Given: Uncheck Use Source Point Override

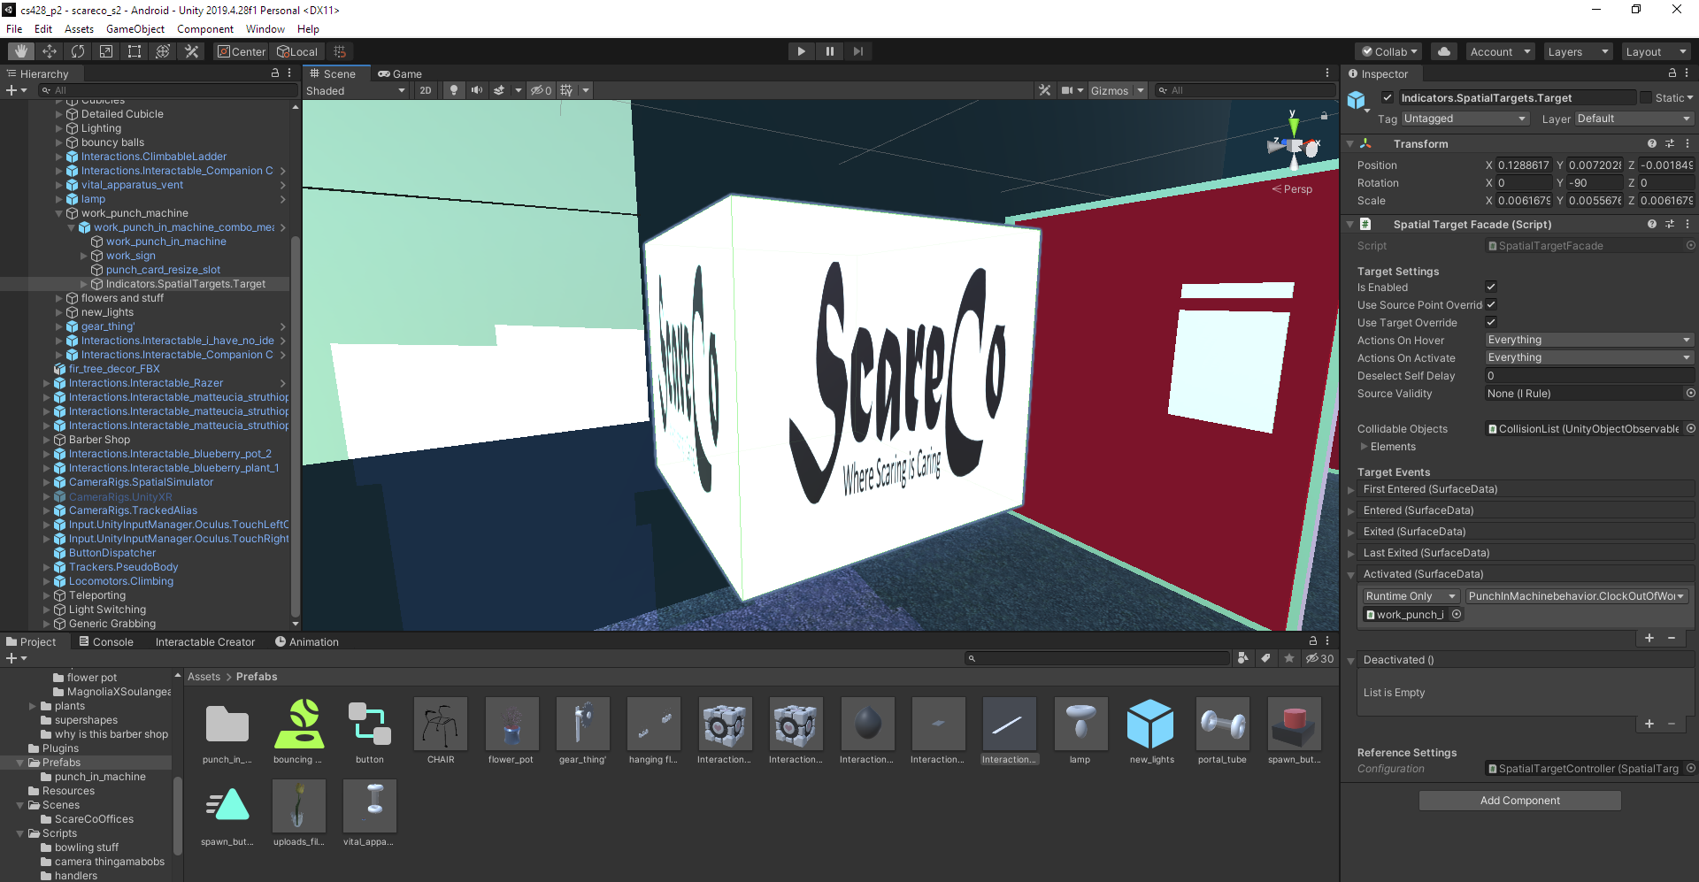Looking at the screenshot, I should pos(1491,304).
